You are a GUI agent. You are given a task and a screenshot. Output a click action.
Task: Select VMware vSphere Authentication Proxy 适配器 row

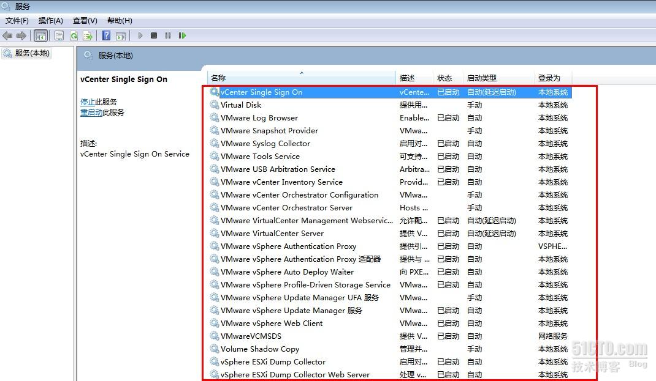click(390, 259)
